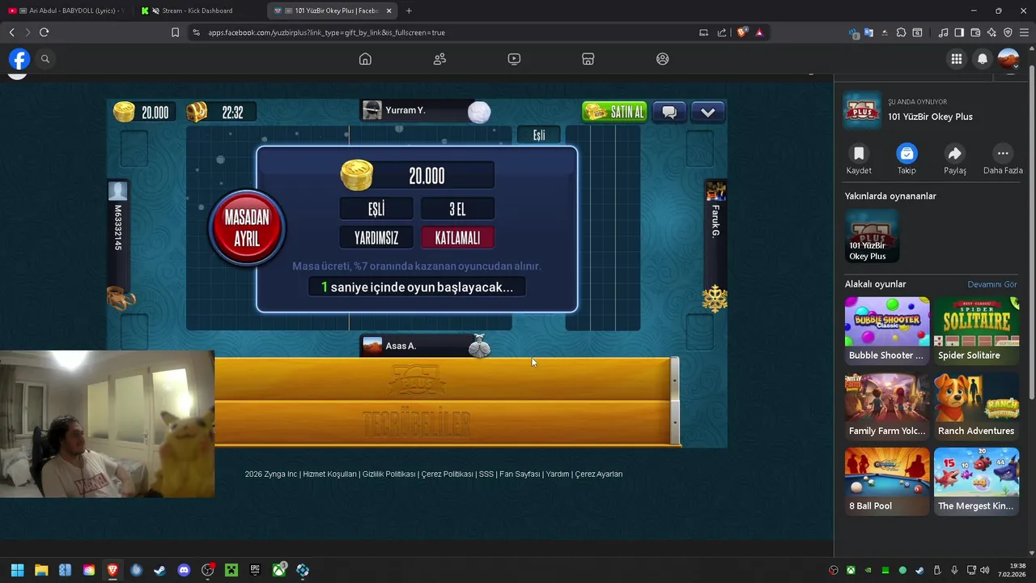Open Brave wallet icon
The height and width of the screenshot is (583, 1036).
click(975, 32)
